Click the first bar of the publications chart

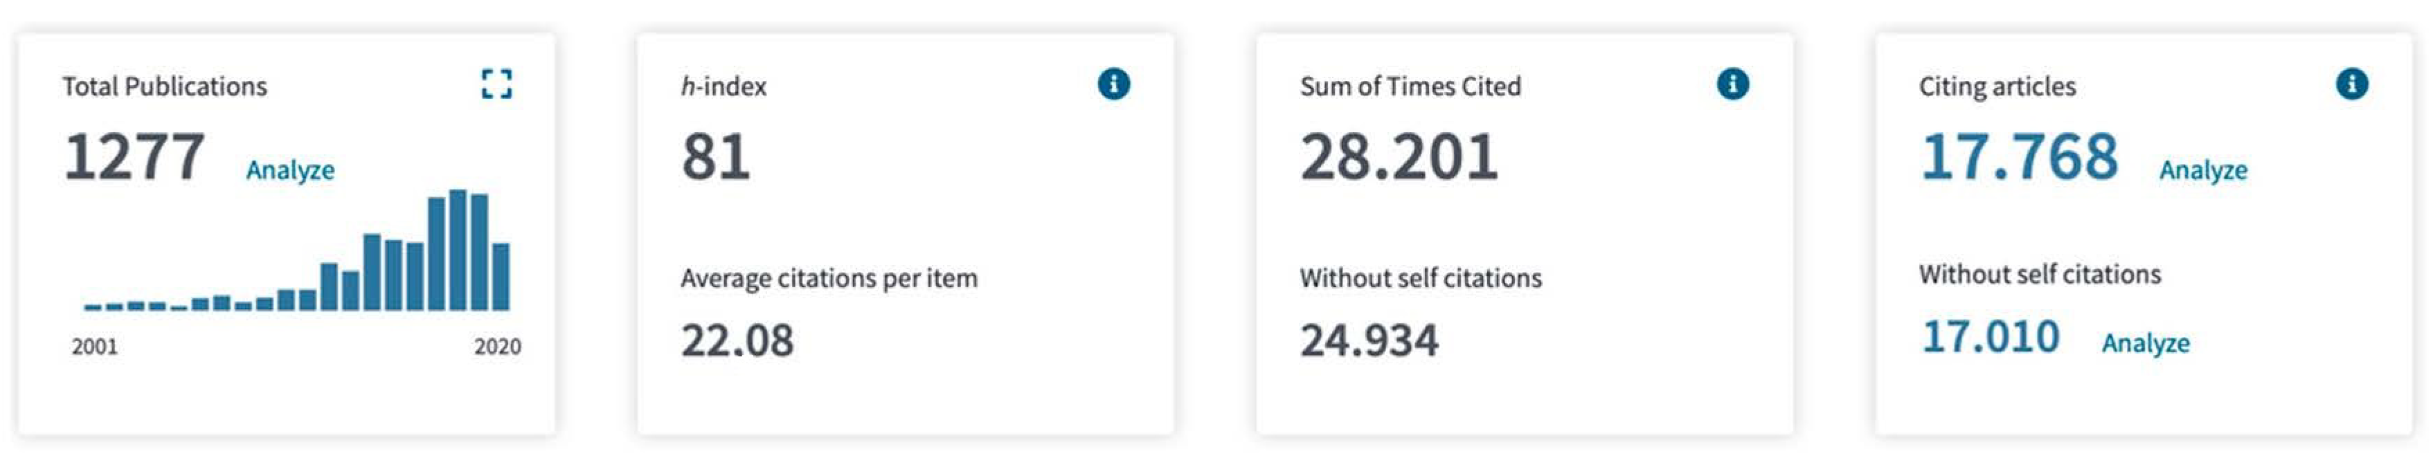[93, 307]
